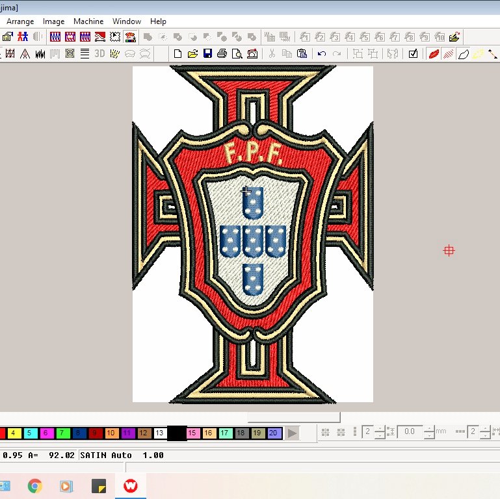The image size is (500, 499).
Task: Print the current design
Action: 222,53
